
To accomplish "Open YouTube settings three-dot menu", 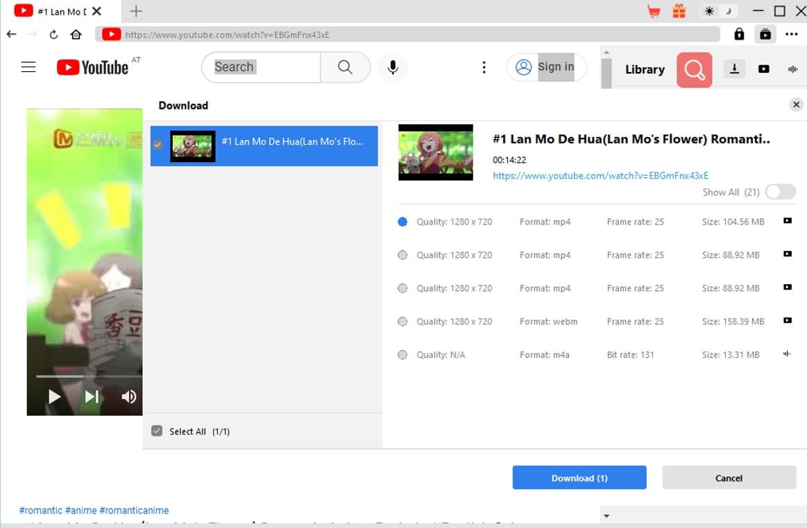I will 484,67.
